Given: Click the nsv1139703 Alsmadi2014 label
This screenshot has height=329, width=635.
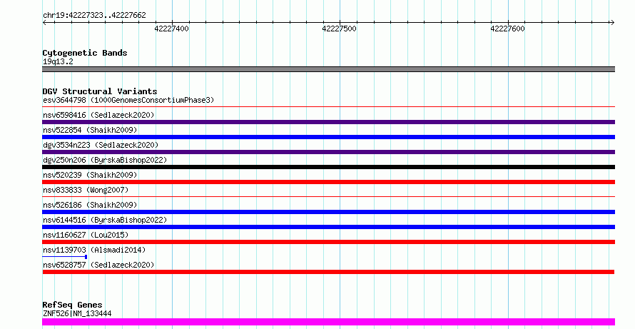Looking at the screenshot, I should pos(94,250).
